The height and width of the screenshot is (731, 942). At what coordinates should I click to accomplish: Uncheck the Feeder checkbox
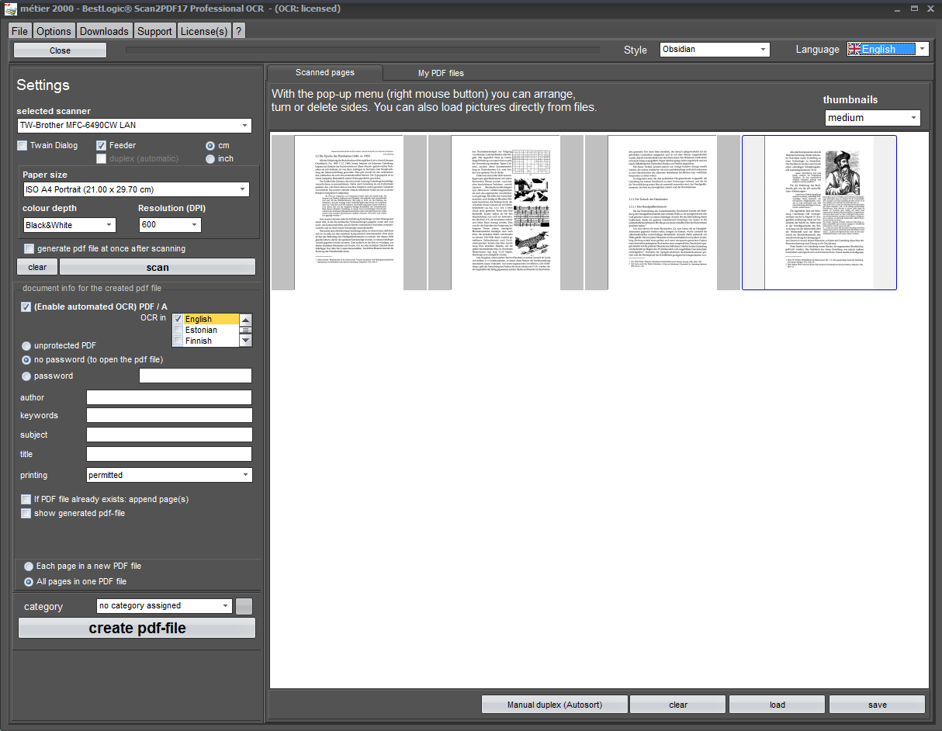102,145
